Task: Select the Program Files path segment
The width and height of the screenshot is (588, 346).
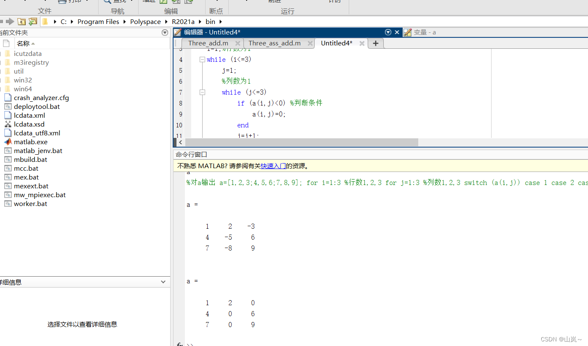Action: pyautogui.click(x=98, y=21)
